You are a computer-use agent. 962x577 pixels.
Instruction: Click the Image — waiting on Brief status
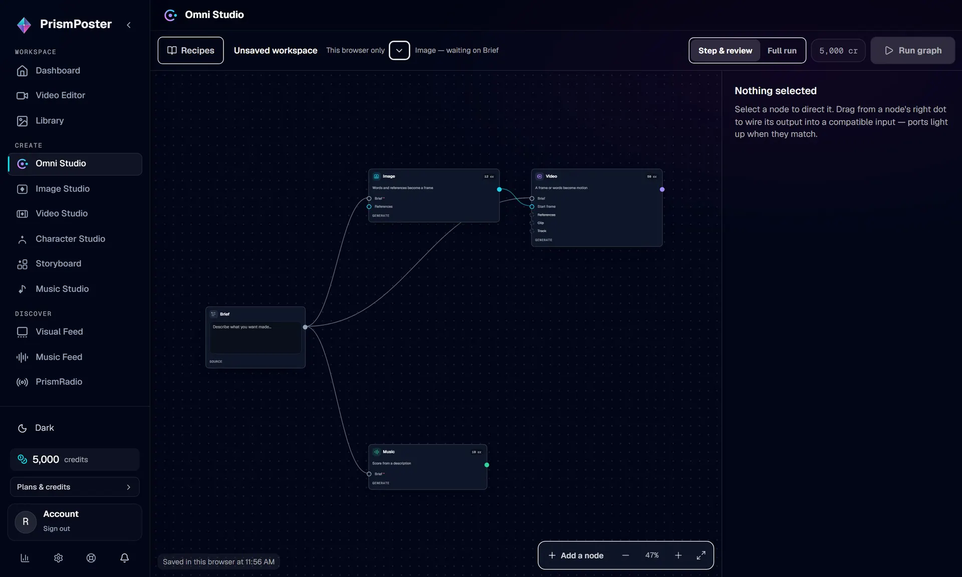point(456,51)
